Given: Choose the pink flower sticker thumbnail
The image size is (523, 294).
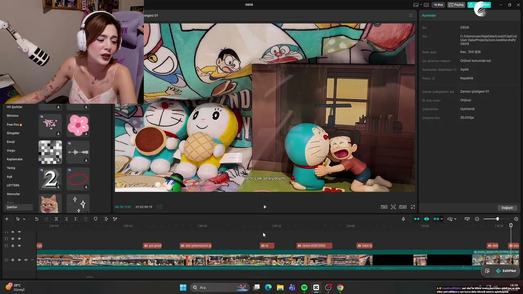Looking at the screenshot, I should click(x=78, y=125).
